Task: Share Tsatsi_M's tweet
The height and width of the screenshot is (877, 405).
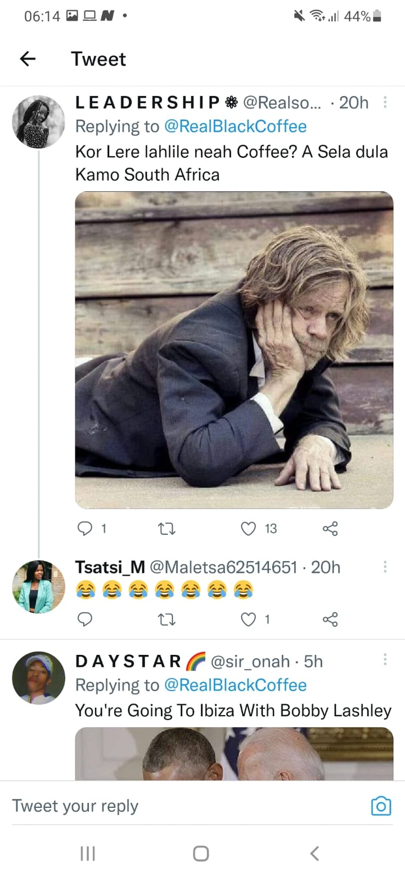Action: pyautogui.click(x=330, y=620)
